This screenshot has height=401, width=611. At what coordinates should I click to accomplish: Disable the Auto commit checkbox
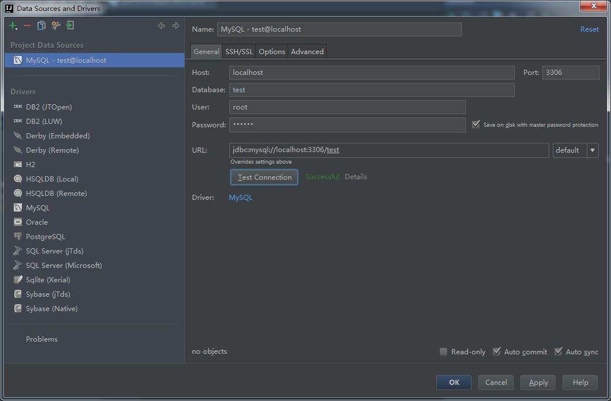click(496, 351)
